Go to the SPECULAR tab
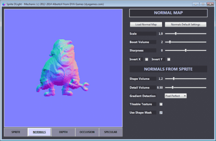This screenshot has height=141, width=216. pyautogui.click(x=111, y=132)
